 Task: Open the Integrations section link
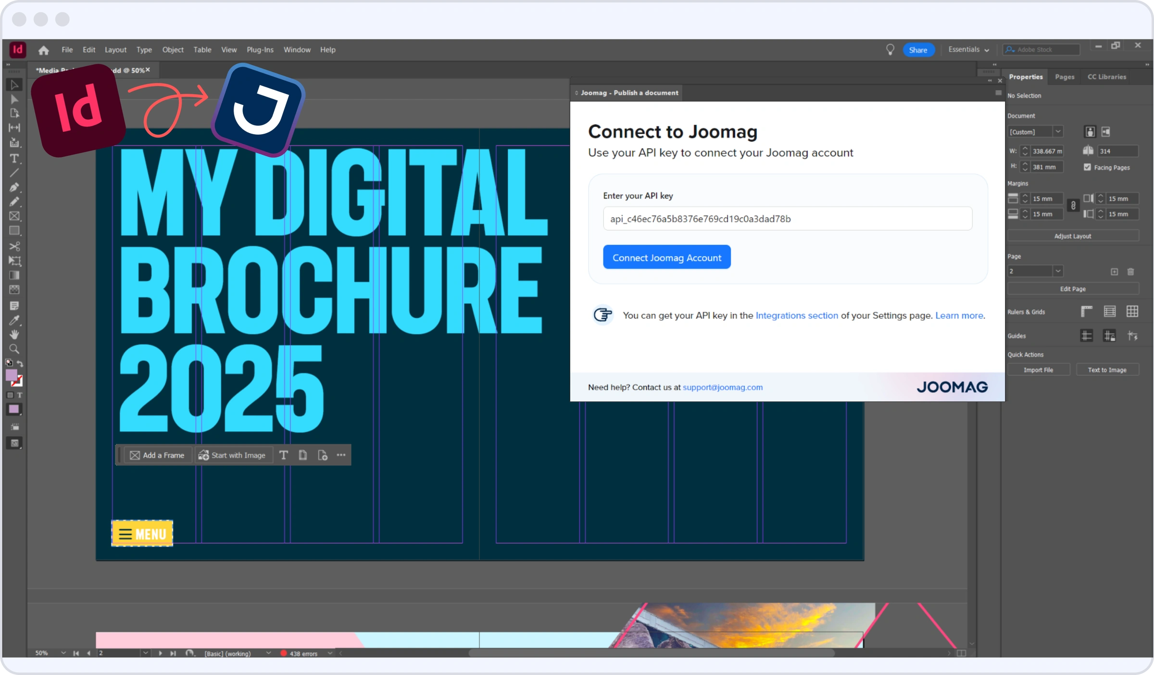[x=797, y=315]
